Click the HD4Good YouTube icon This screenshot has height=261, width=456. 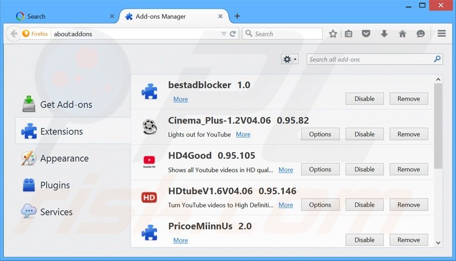click(x=149, y=161)
